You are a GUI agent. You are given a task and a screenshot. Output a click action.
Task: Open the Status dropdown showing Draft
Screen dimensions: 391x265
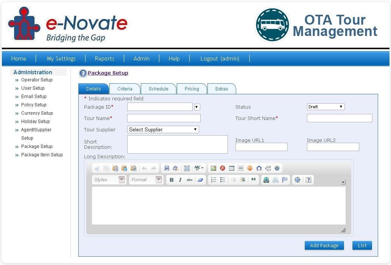[326, 107]
